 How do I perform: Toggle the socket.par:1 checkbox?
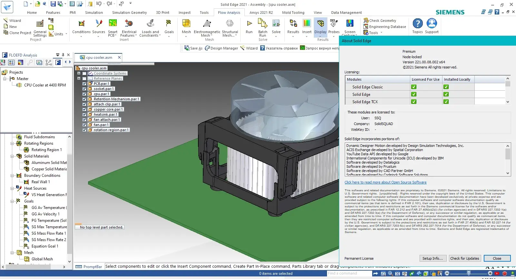pyautogui.click(x=84, y=89)
